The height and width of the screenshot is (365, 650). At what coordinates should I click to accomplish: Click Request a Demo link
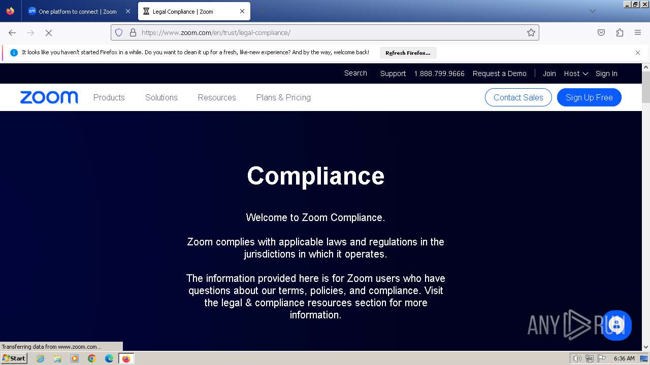pos(500,74)
